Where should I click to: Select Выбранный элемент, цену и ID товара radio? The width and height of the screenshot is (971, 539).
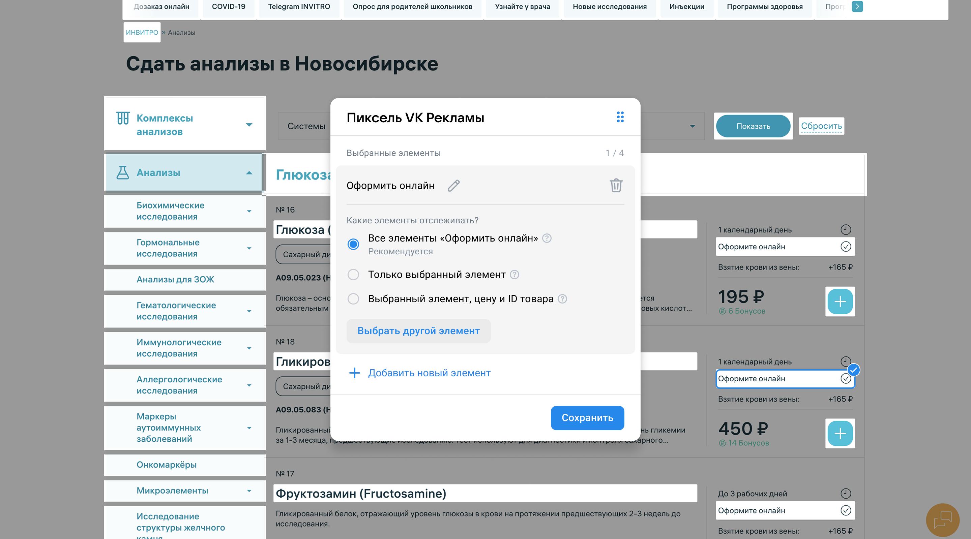click(x=353, y=299)
